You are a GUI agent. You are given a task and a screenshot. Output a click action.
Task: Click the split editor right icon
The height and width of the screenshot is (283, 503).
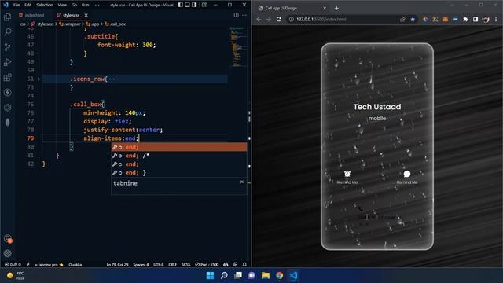[236, 15]
